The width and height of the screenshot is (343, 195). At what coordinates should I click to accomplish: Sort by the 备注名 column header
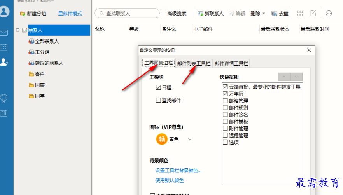pos(169,29)
